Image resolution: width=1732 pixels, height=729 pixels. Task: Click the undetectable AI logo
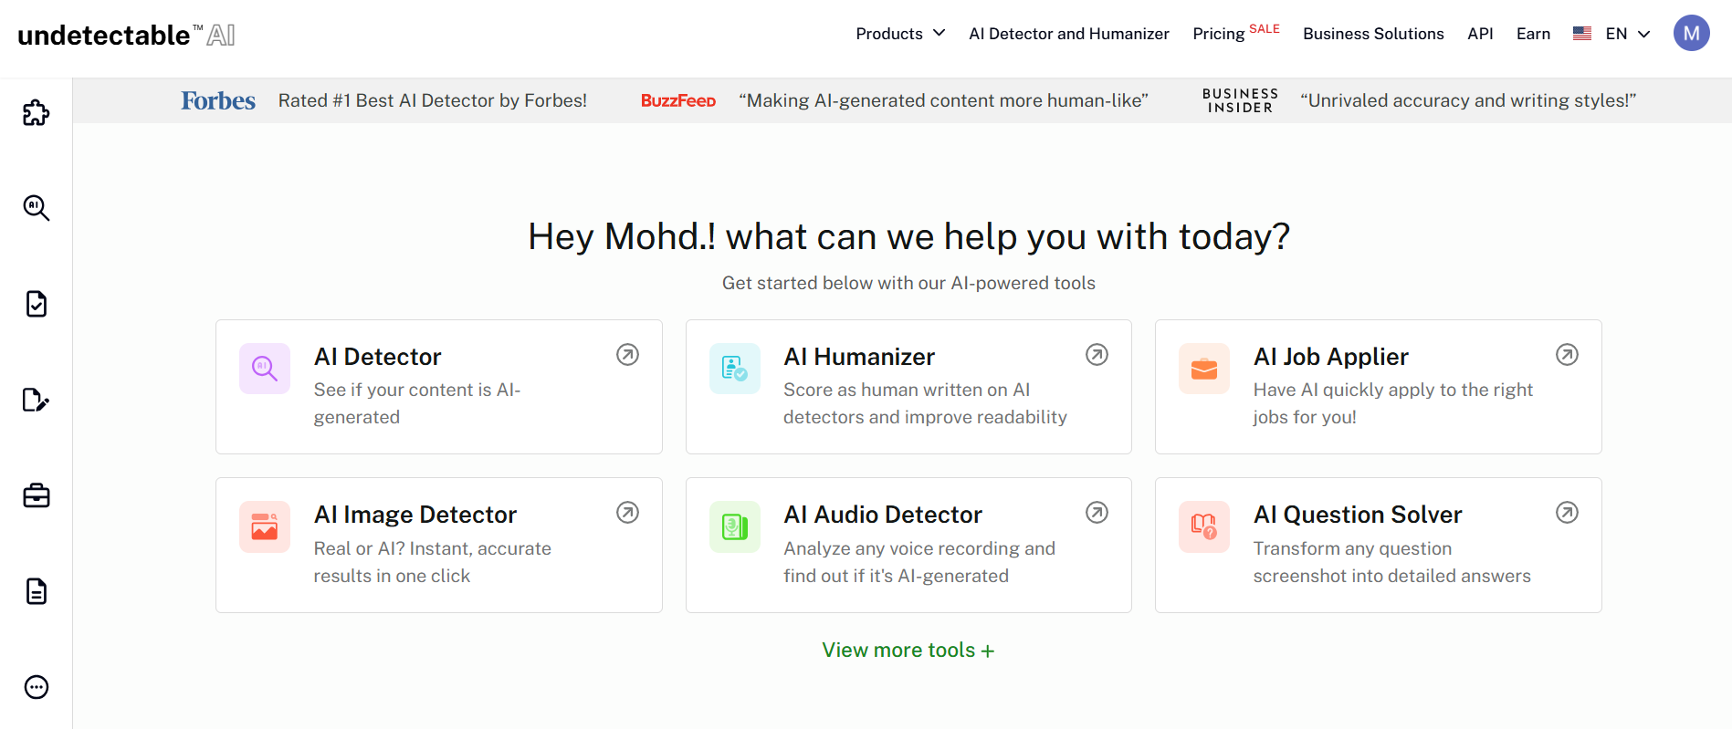click(x=126, y=35)
